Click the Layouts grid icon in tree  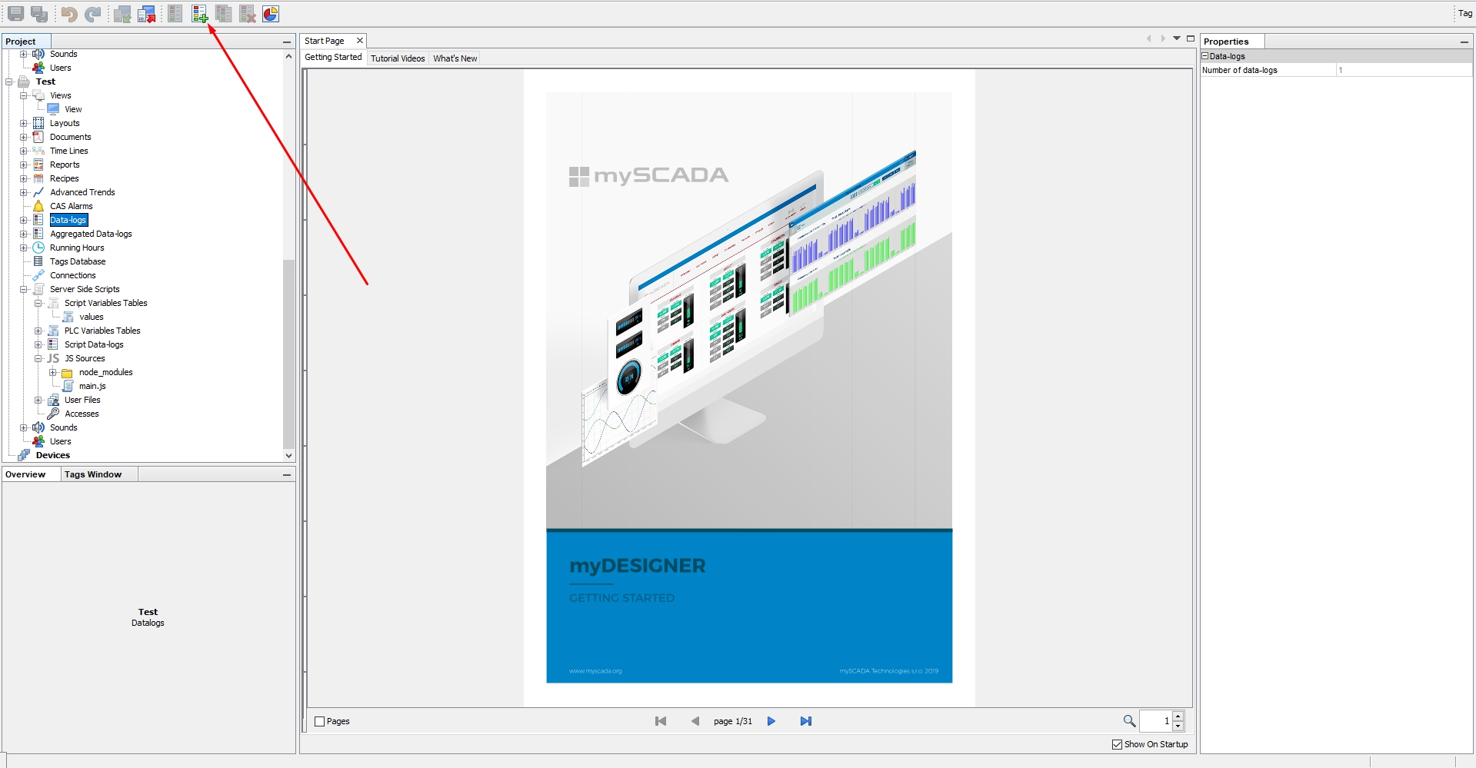click(38, 123)
